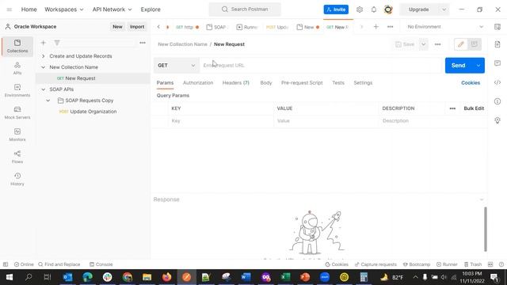The image size is (507, 285).
Task: Open the Save options dropdown arrow
Action: (423, 44)
